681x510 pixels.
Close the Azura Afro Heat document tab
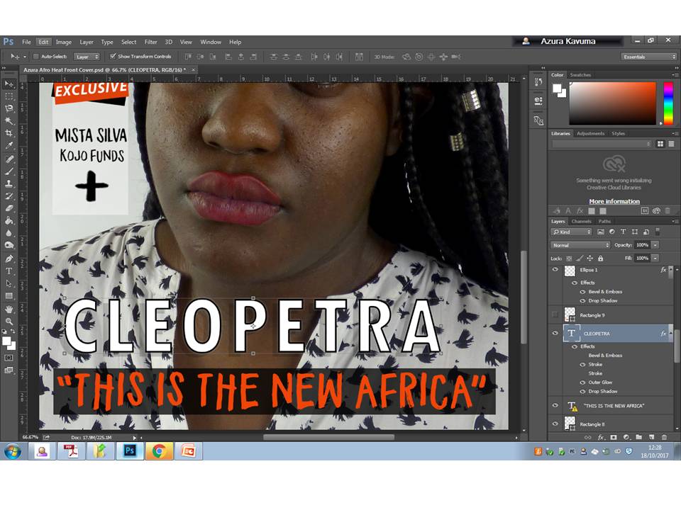tap(194, 70)
